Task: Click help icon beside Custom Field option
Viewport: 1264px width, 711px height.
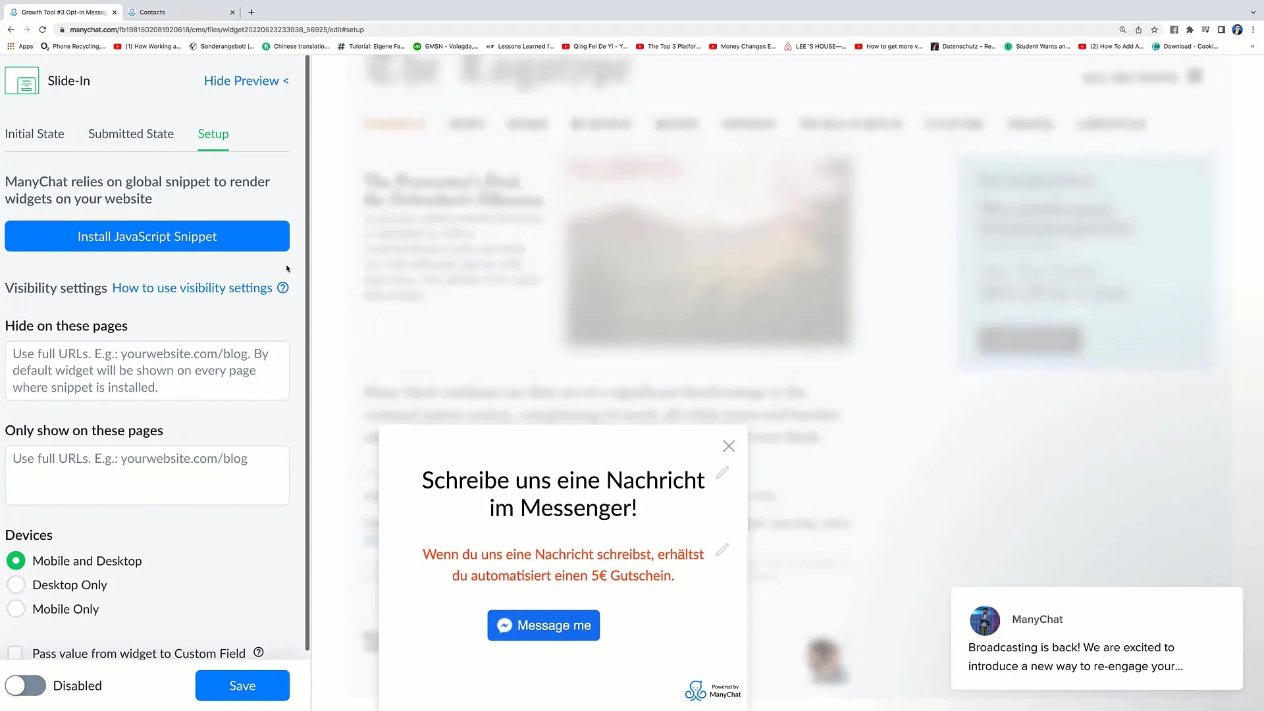Action: coord(259,652)
